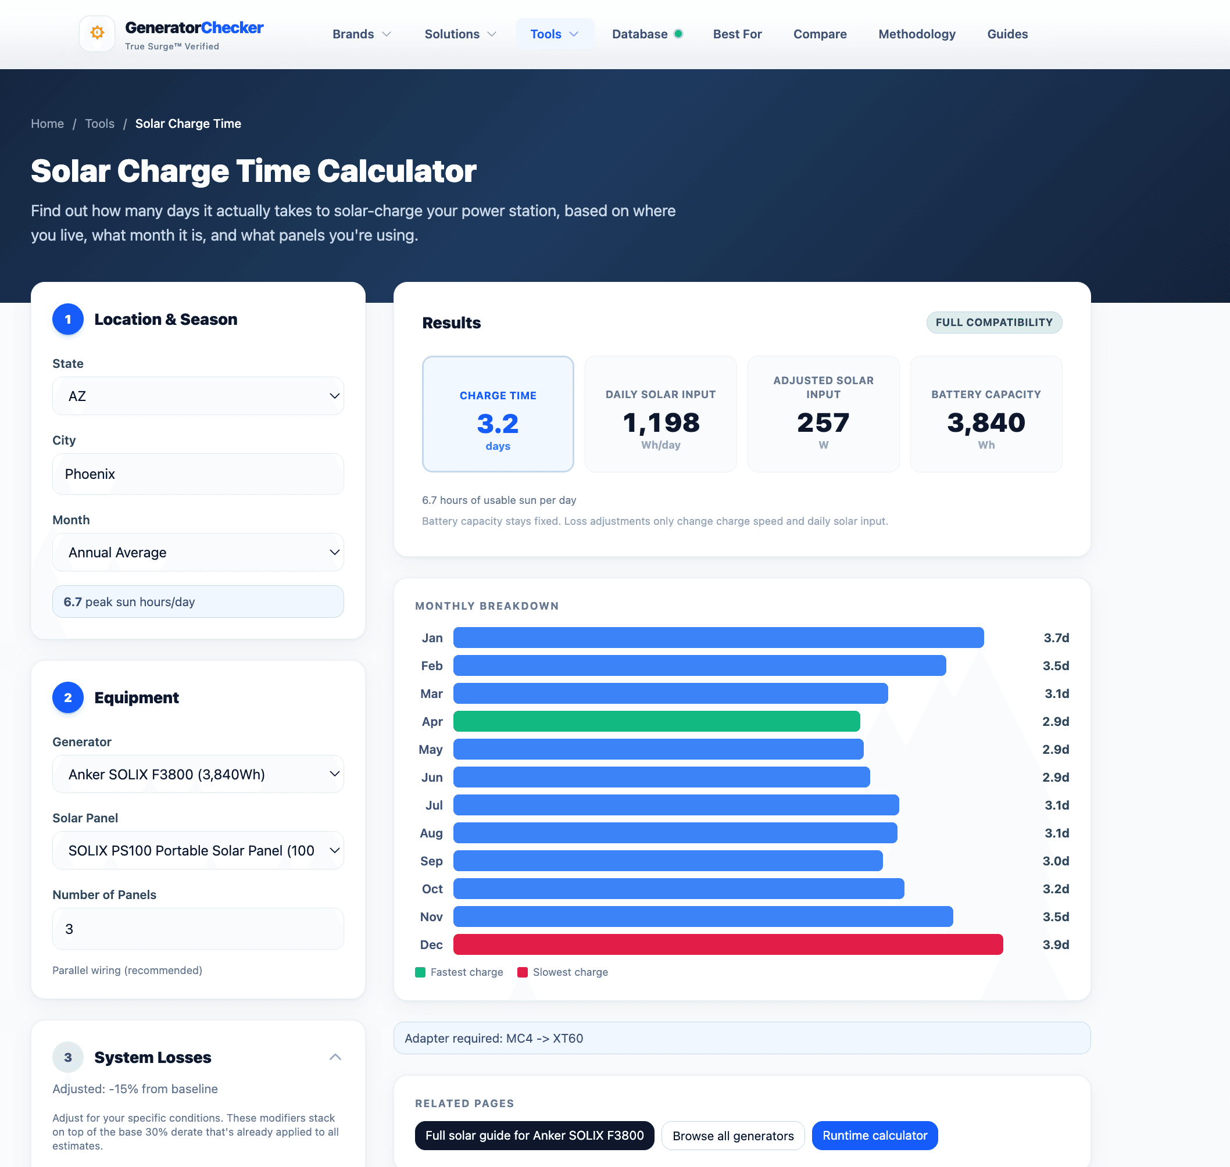Select the Charge Time result card
1230x1167 pixels.
coord(498,414)
